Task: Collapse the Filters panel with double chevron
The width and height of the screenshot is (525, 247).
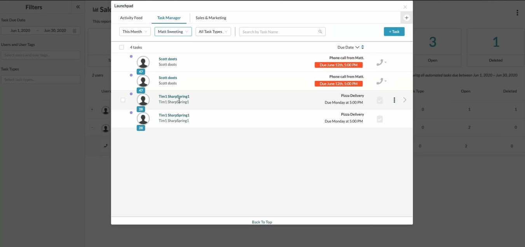Action: (x=78, y=7)
